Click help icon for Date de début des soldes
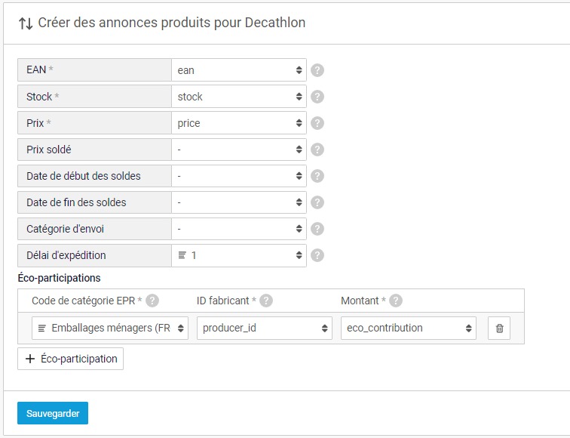The width and height of the screenshot is (570, 438). pyautogui.click(x=317, y=176)
